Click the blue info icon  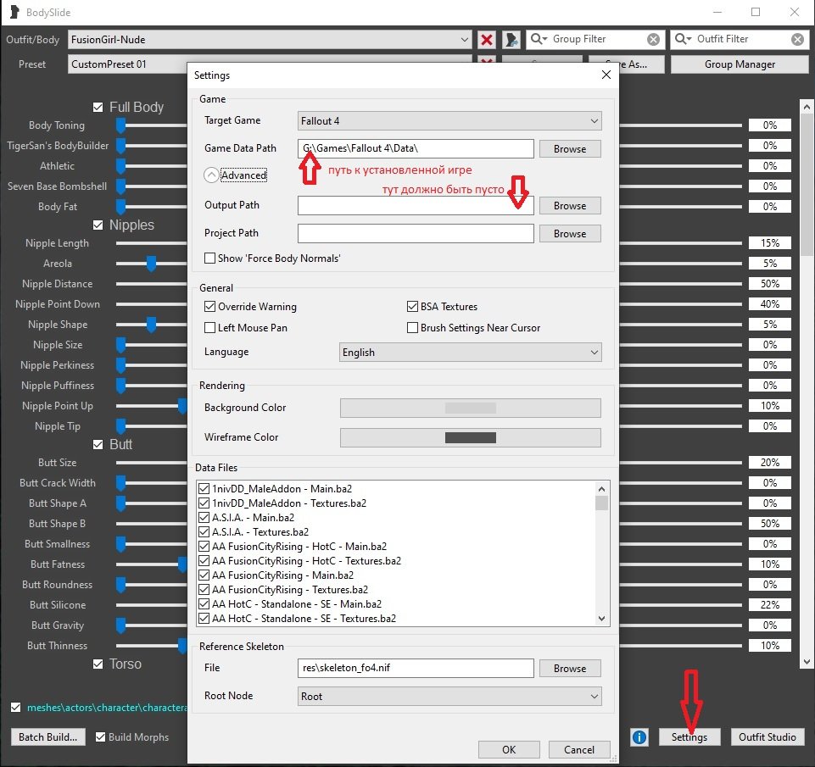[x=639, y=737]
